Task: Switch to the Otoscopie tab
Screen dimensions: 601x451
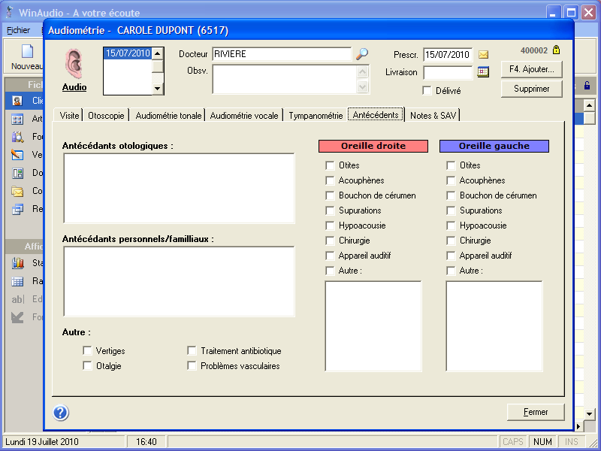Action: coord(106,116)
